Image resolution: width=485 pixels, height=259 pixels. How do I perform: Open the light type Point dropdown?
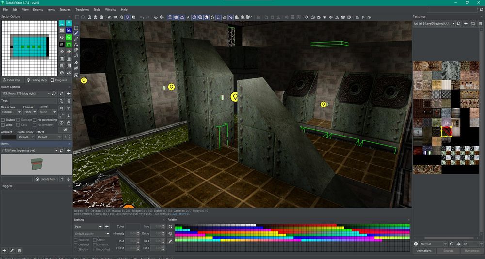[x=88, y=226]
